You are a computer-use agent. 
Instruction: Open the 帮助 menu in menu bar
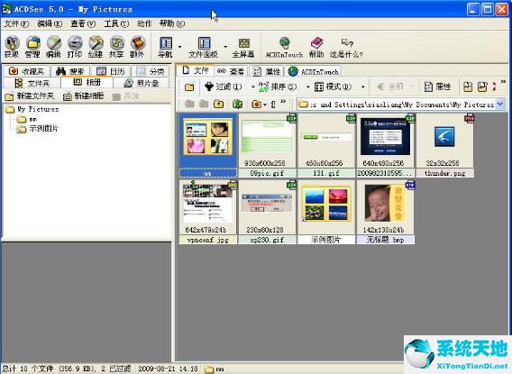(172, 23)
